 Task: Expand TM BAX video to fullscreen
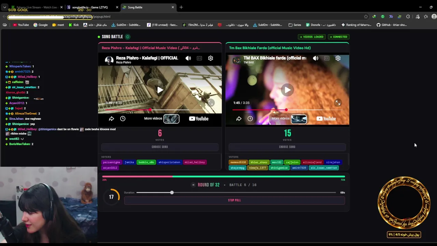pos(338,102)
